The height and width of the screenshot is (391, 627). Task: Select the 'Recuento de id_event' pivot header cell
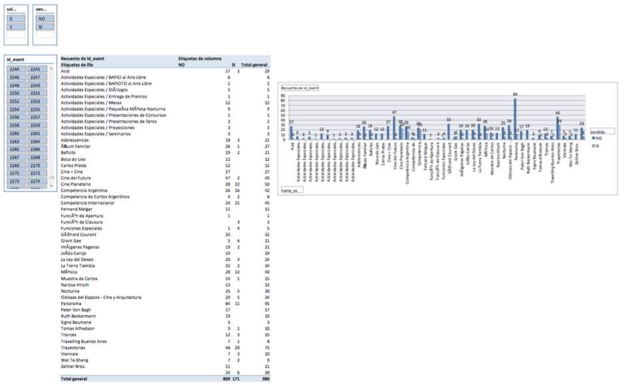[x=83, y=59]
